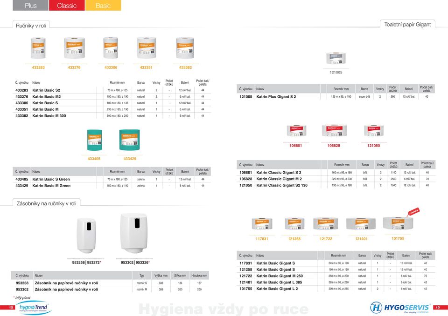Open the Zásobníky na ručníky v roli tab
This screenshot has width=448, height=316.
point(46,203)
